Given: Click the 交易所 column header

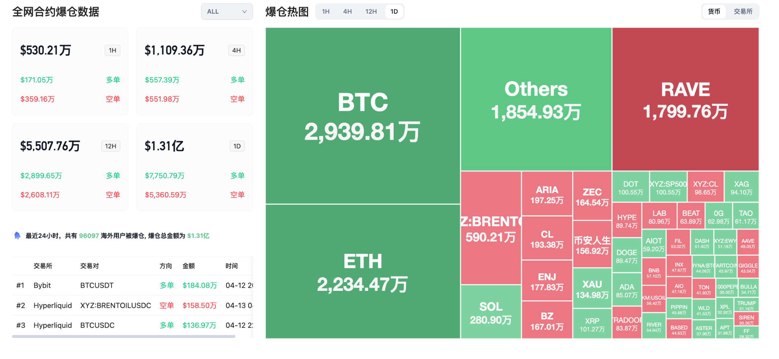Looking at the screenshot, I should 43,266.
